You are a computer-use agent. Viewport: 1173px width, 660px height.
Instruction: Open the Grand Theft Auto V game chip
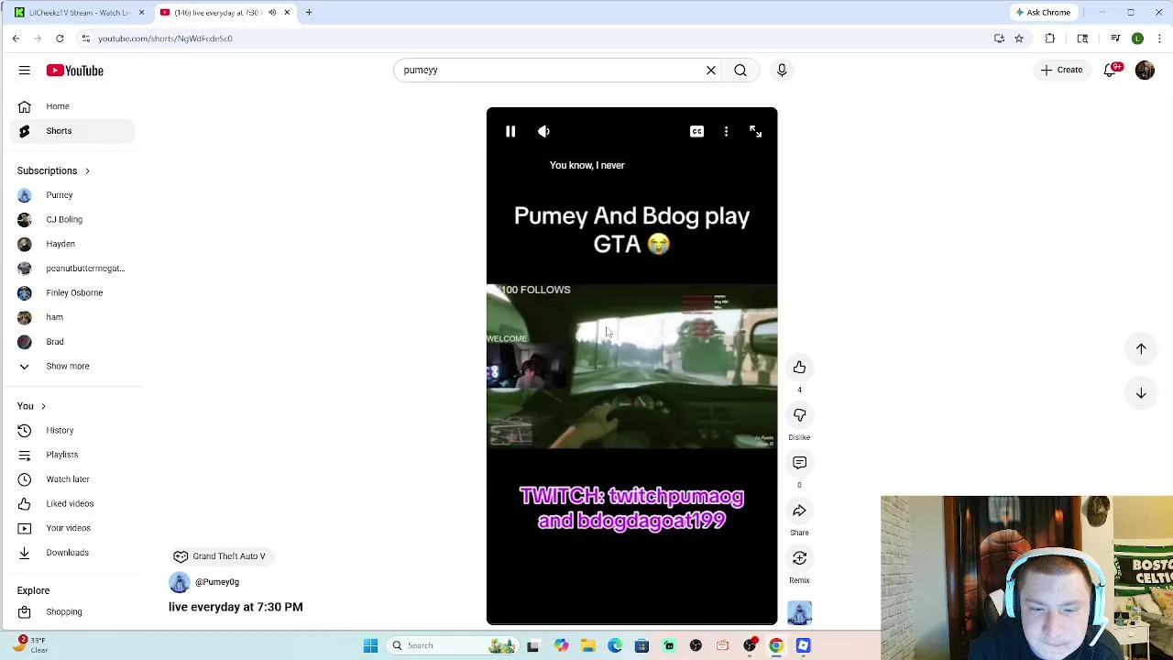(220, 555)
